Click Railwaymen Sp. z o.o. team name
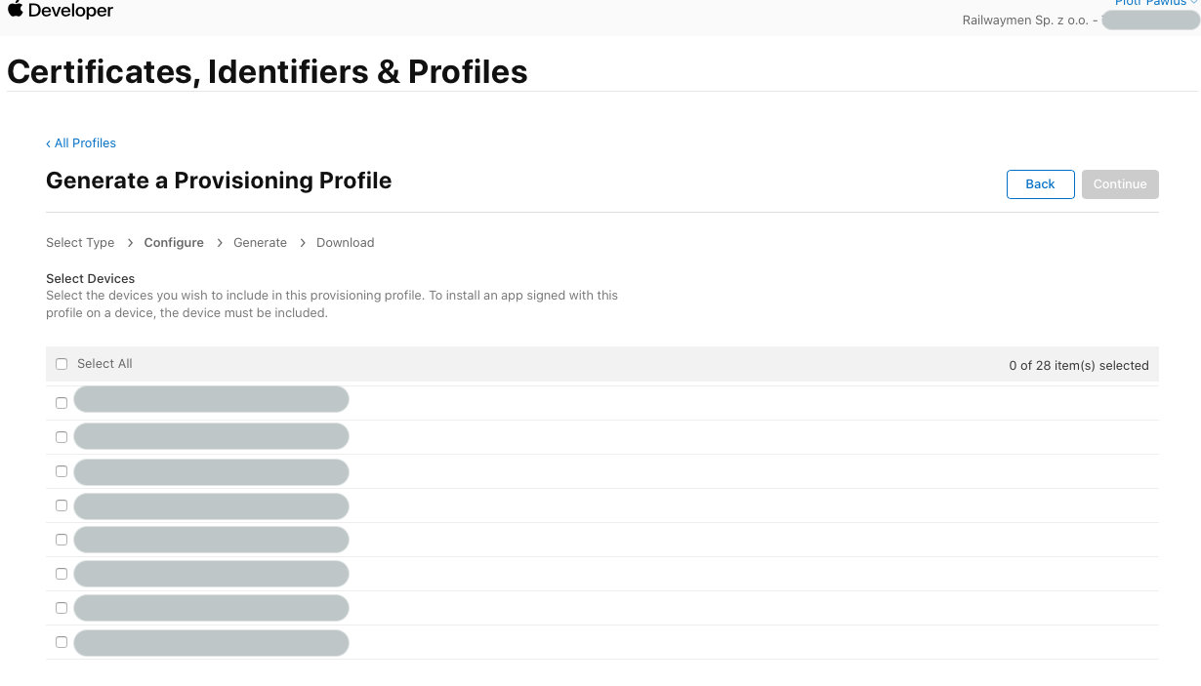The height and width of the screenshot is (686, 1201). [1024, 20]
